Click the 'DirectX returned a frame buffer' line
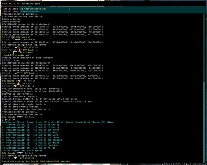 (x=47, y=101)
